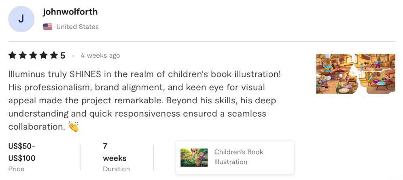Click the johnwolforth avatar circle with J
403x180 pixels.
[21, 19]
